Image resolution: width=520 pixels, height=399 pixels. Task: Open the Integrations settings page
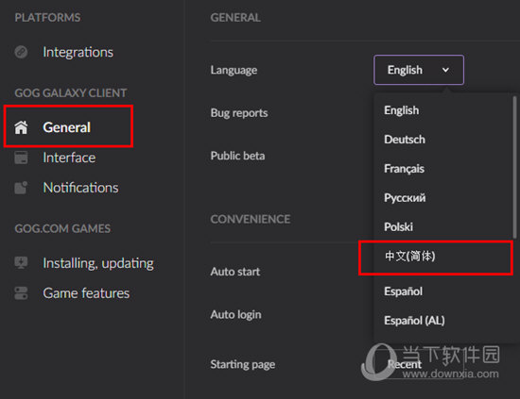(78, 52)
